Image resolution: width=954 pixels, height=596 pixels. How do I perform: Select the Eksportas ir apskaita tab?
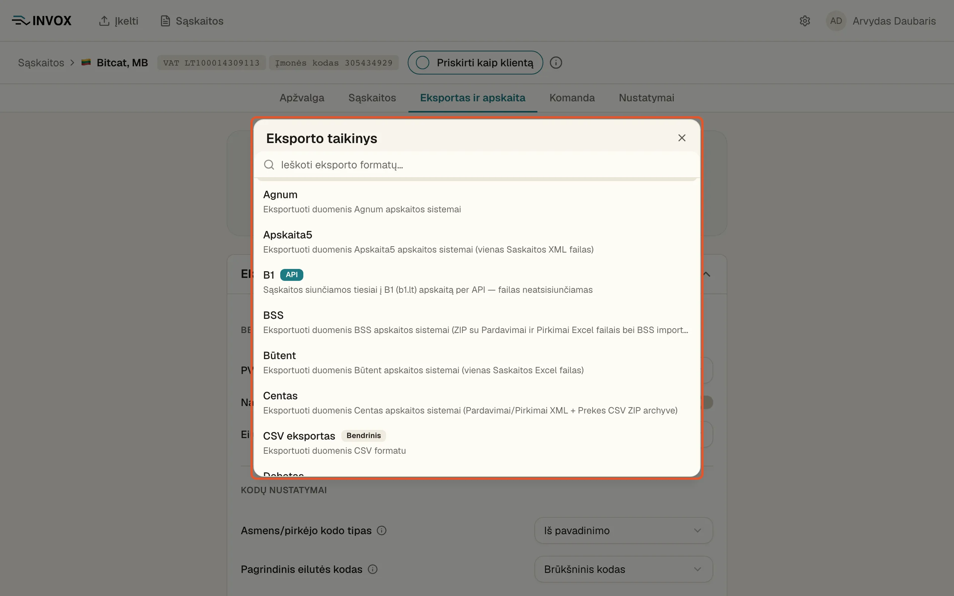473,98
